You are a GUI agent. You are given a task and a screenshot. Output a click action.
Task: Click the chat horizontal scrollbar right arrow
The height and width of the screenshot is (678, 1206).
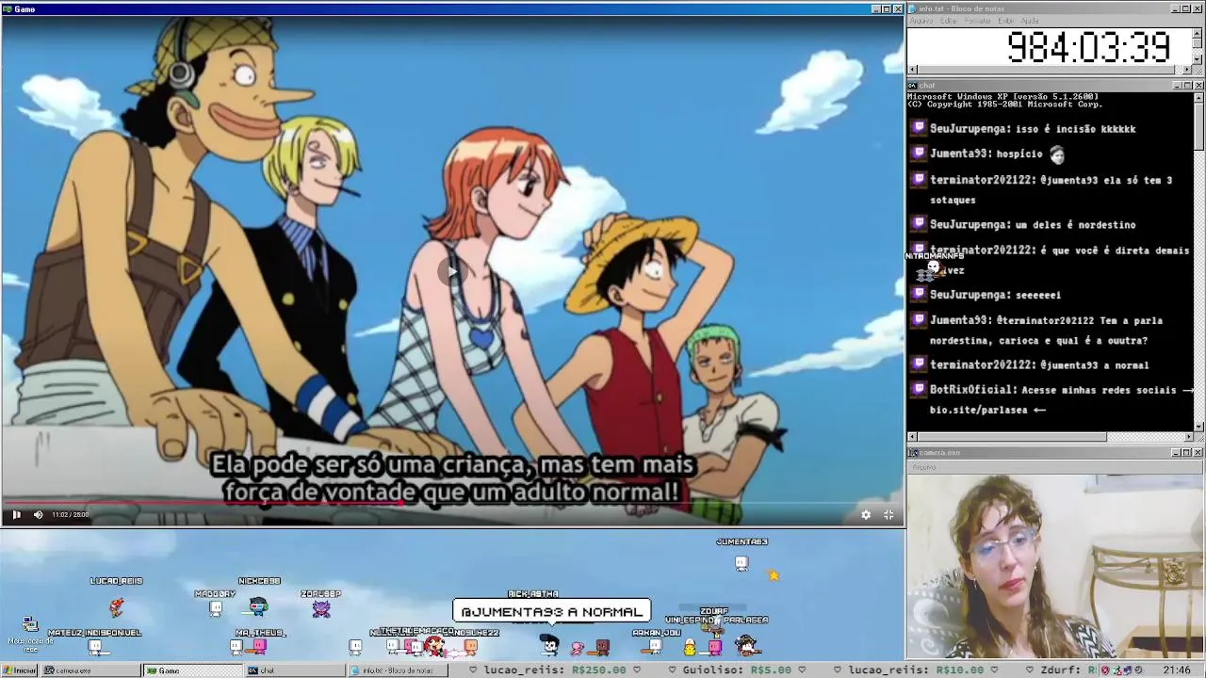click(1188, 437)
